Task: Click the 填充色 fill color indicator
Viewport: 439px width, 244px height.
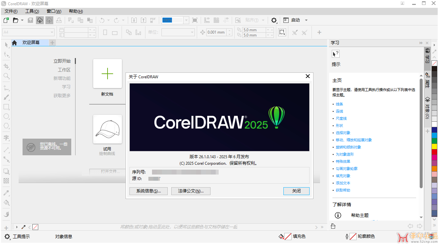Action: 288,236
